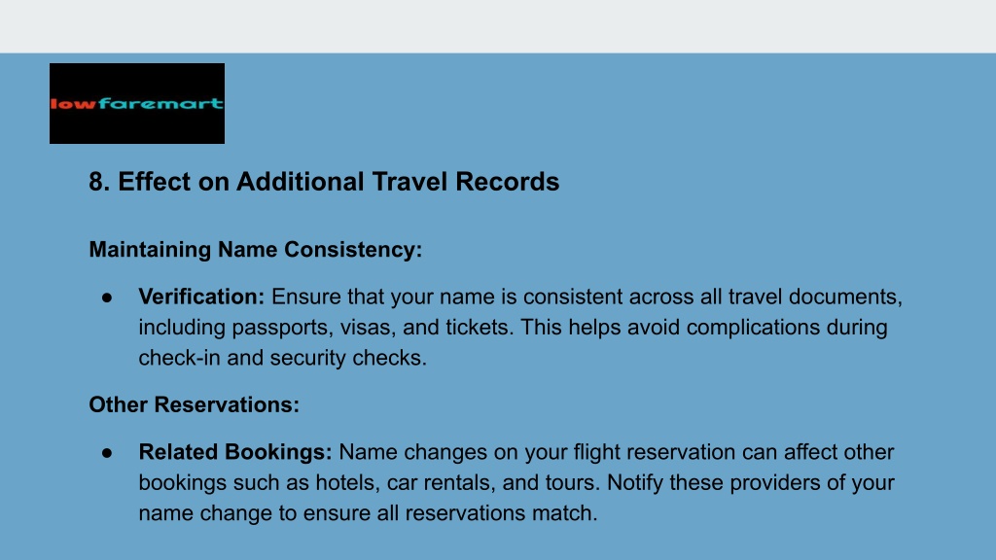Click the bold "Related Bookings:" label
This screenshot has width=996, height=560.
click(x=235, y=452)
